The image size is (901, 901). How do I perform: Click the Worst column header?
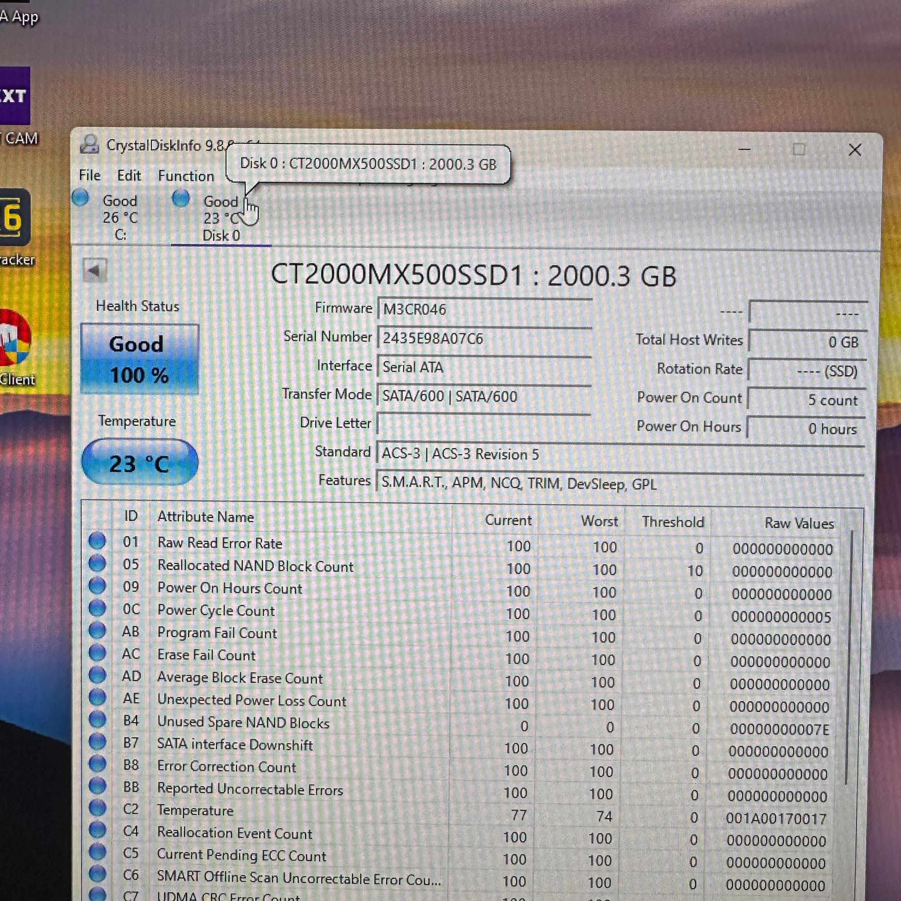click(599, 521)
